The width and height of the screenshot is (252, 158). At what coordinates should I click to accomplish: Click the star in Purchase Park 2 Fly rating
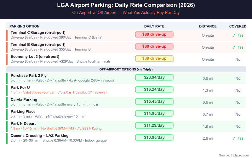tap(75, 81)
